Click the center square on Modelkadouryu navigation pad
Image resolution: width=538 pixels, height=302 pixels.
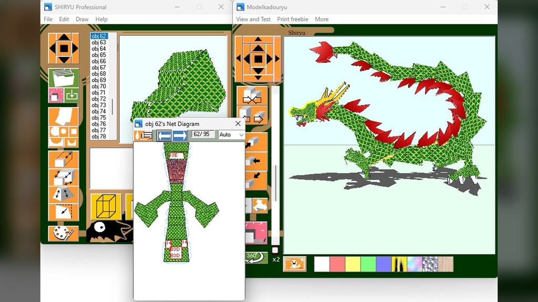coord(258,59)
